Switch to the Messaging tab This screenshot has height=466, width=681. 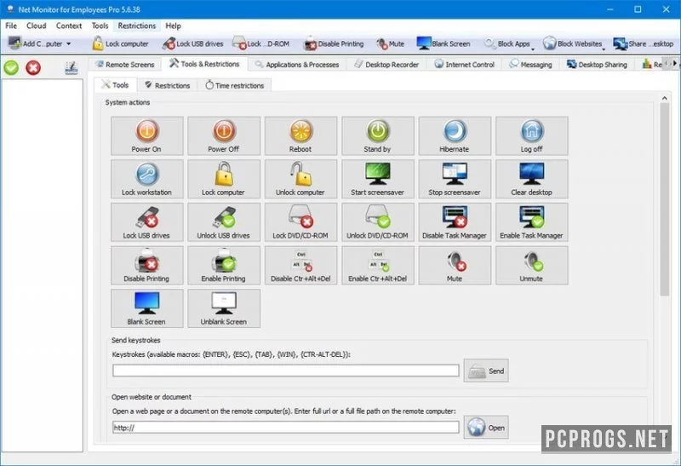pyautogui.click(x=530, y=65)
